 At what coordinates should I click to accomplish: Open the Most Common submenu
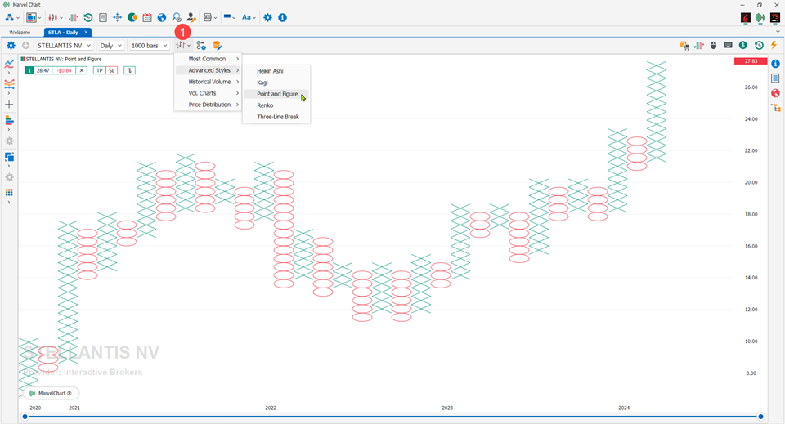208,59
